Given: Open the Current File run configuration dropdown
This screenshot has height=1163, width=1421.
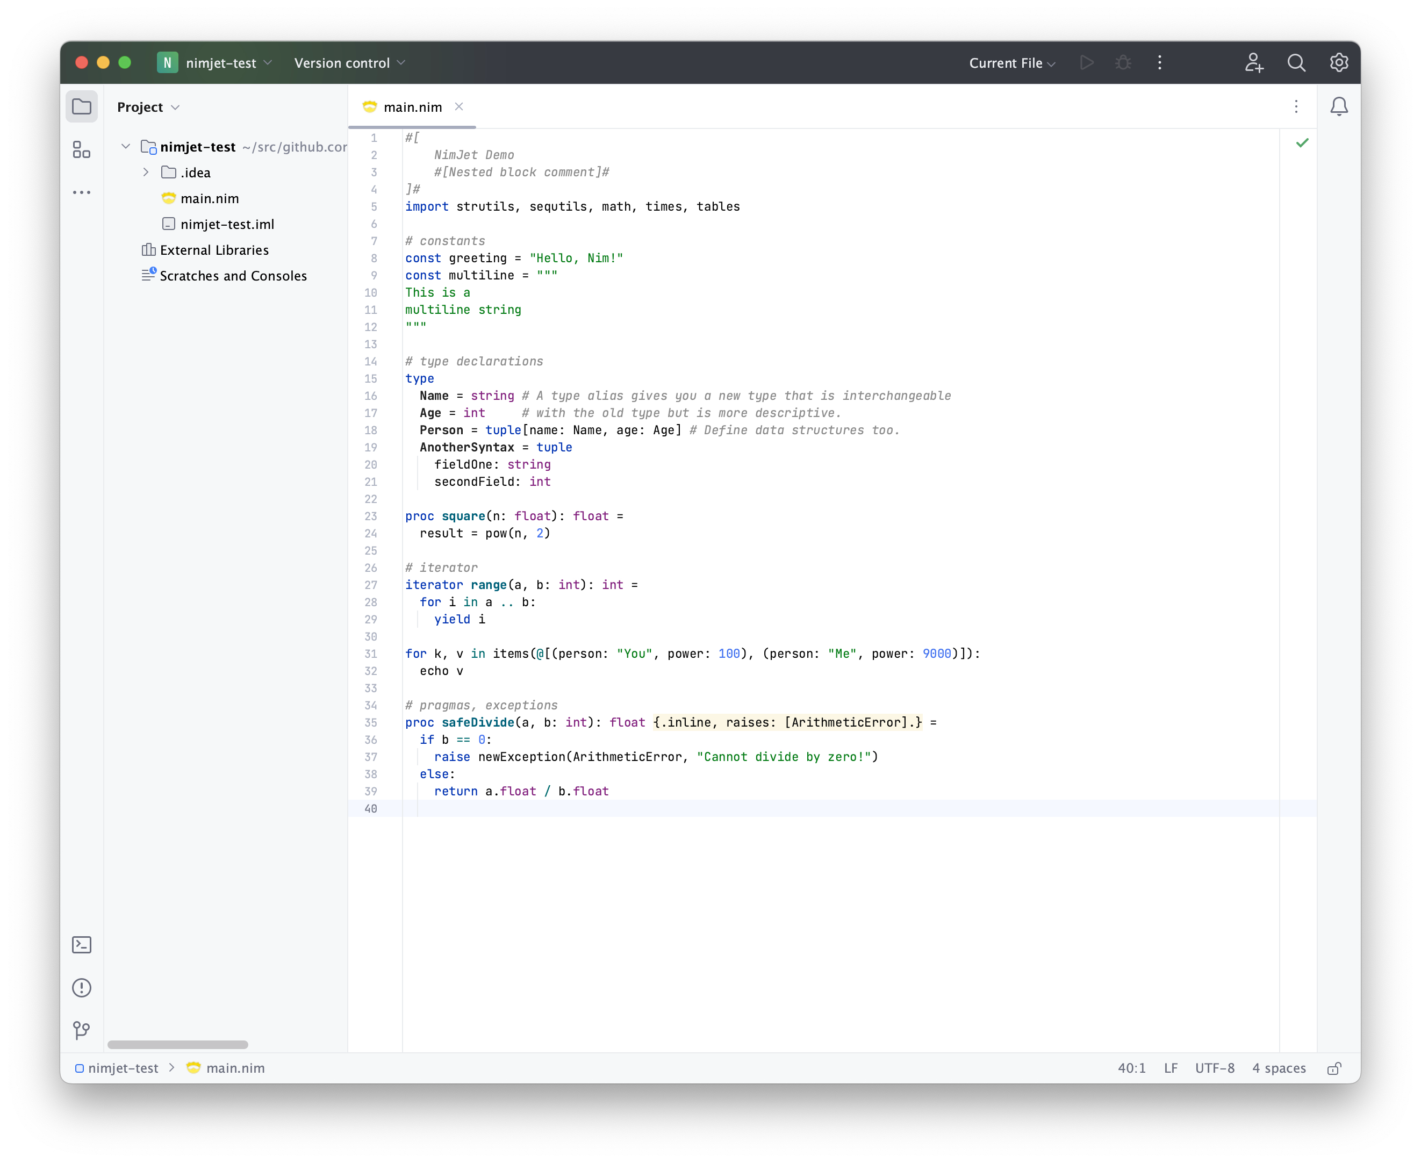Looking at the screenshot, I should coord(1011,63).
